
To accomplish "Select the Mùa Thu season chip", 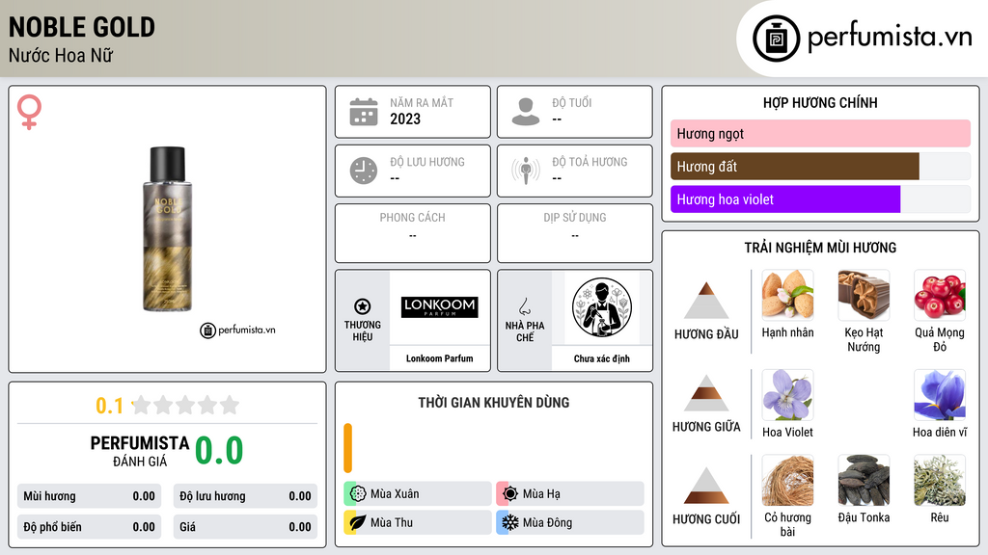I will (418, 522).
